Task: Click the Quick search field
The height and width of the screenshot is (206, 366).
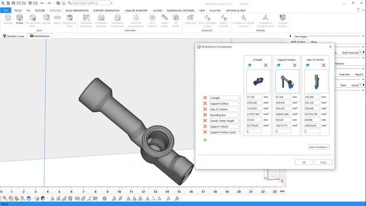Action: [x=91, y=3]
